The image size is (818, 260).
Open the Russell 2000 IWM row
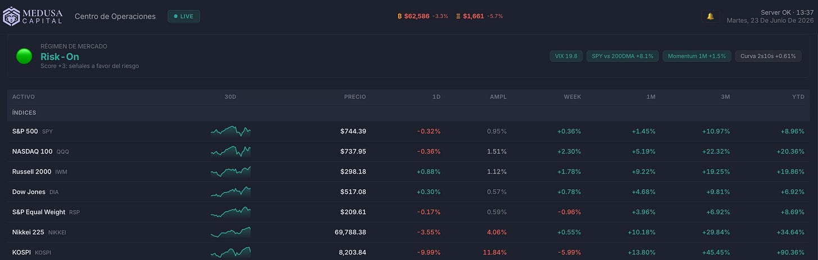(x=408, y=172)
